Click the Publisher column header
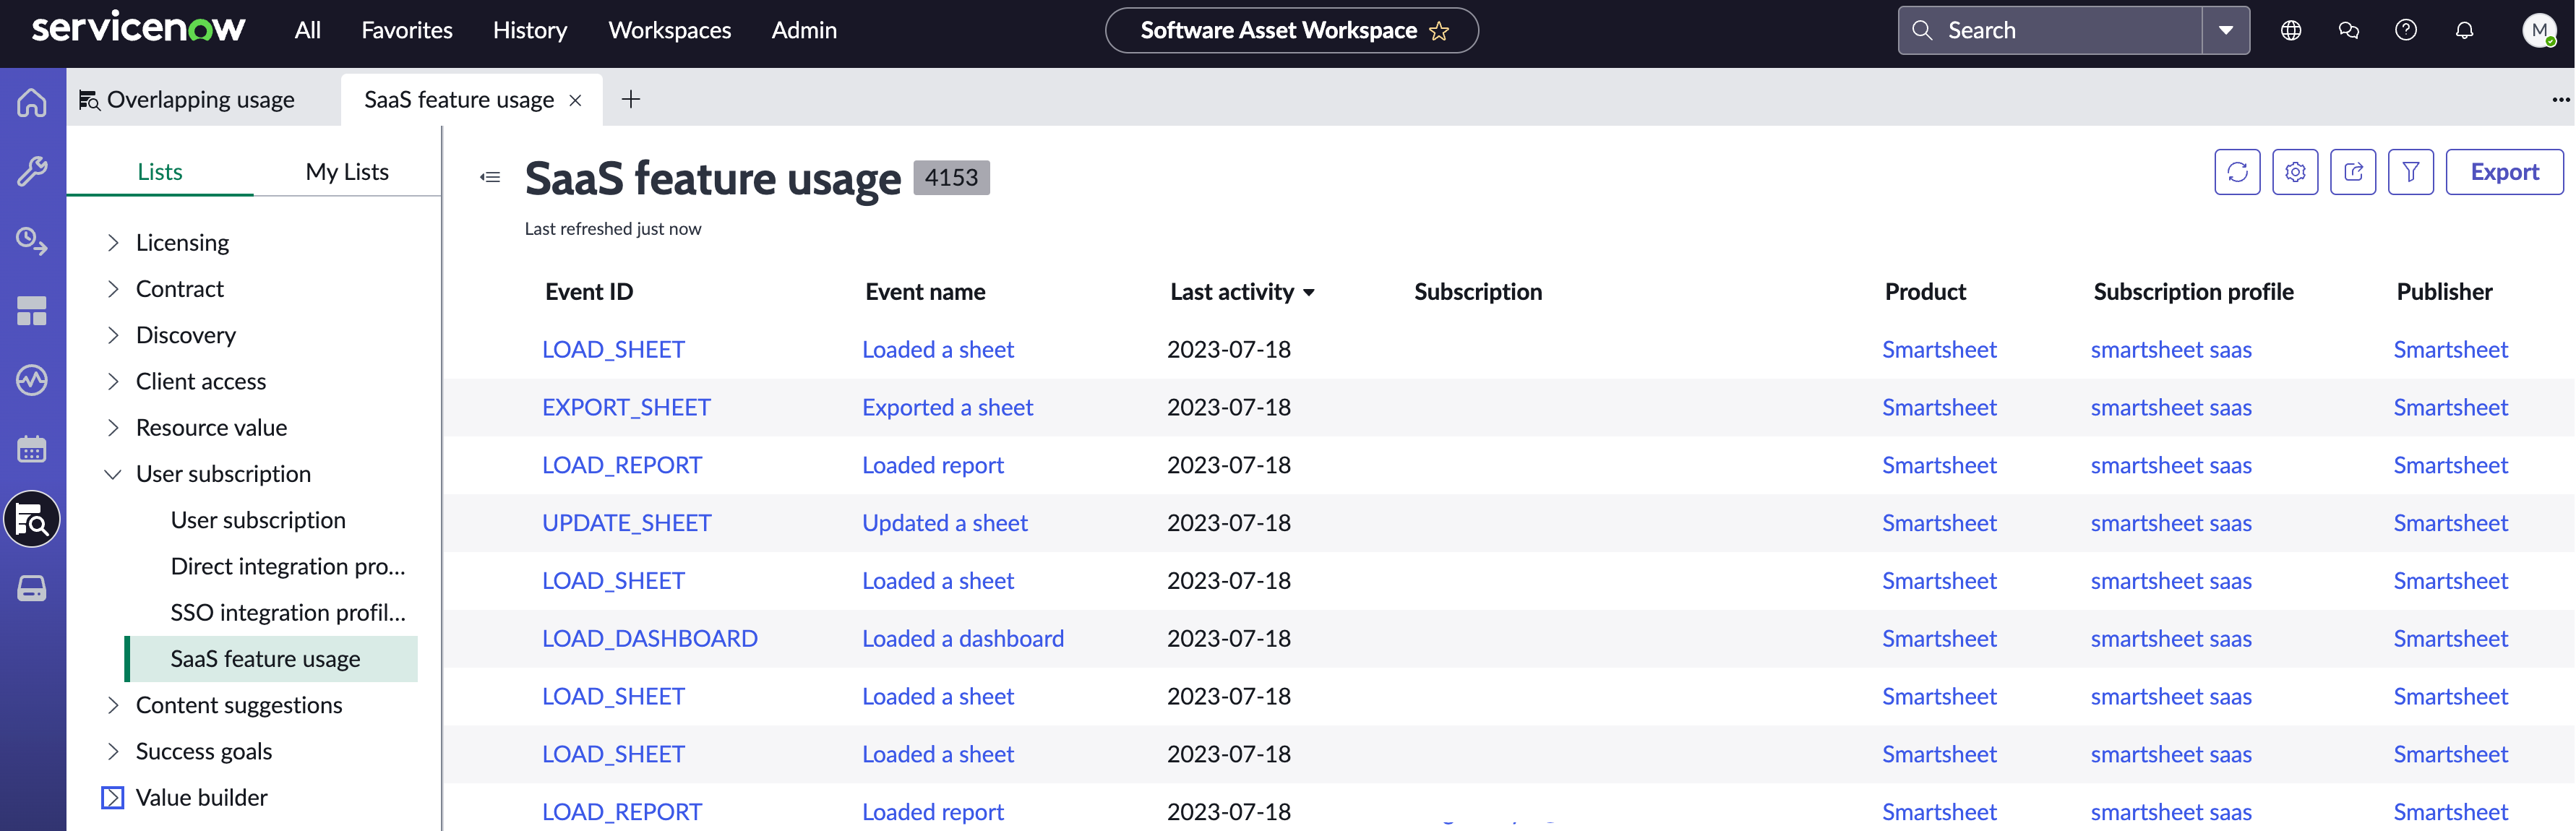Screen dimensions: 2576x831 pos(2444,292)
